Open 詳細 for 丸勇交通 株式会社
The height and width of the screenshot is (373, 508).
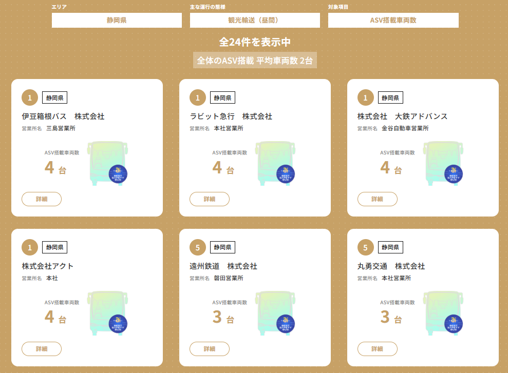tap(377, 349)
